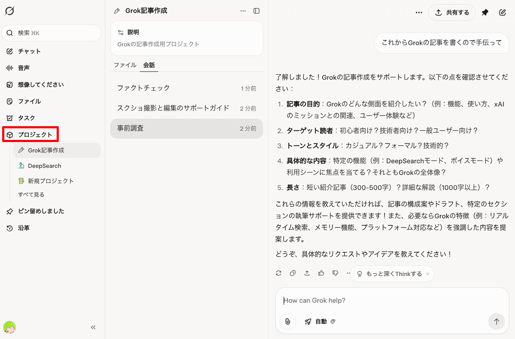Click the Grok logo at top-left
This screenshot has width=515, height=339.
coord(9,11)
